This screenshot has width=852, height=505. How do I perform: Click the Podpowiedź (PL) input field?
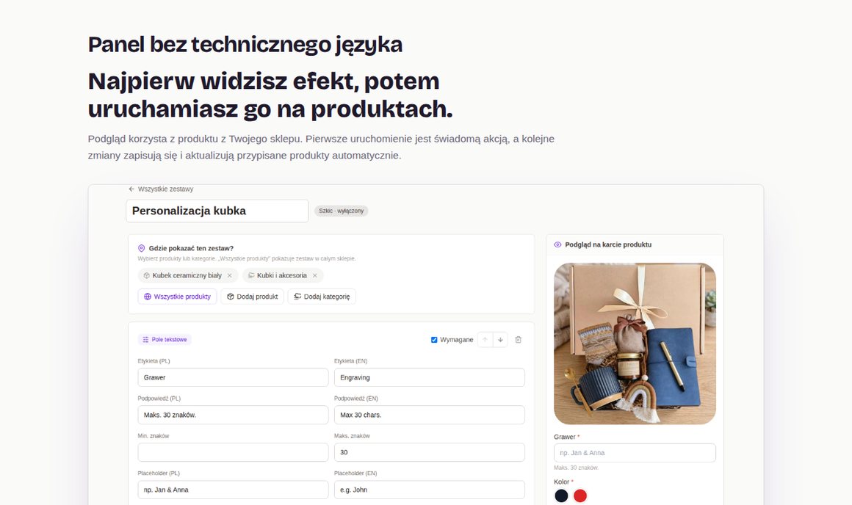[233, 415]
